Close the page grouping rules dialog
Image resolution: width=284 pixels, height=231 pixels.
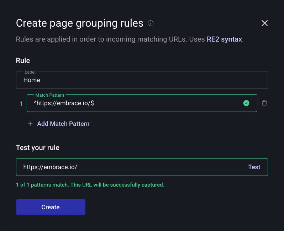264,23
